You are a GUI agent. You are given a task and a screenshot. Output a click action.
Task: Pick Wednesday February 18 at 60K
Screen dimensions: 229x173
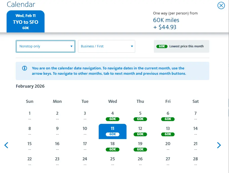click(113, 146)
